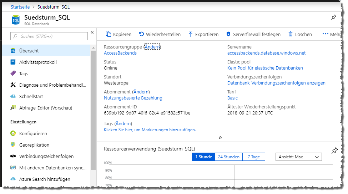Click link to add Markierungen
Screen dimensions: 348x194
150,130
